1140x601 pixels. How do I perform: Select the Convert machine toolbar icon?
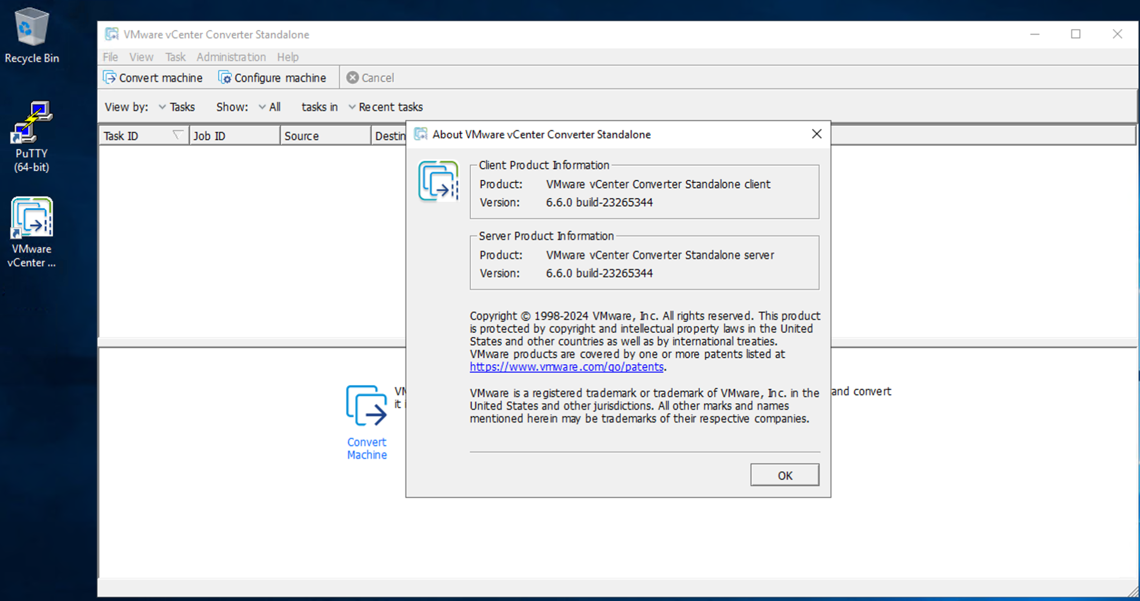pos(109,78)
